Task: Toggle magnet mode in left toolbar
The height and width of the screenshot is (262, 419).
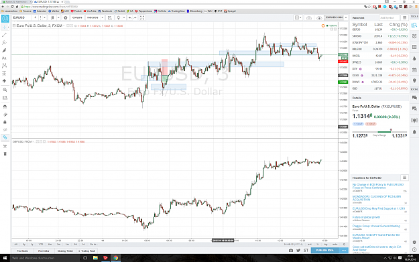Action: [5, 107]
